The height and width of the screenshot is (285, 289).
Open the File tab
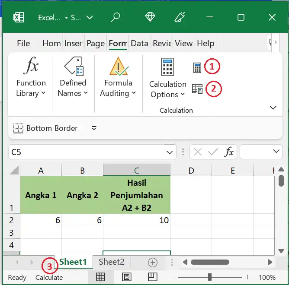(x=23, y=44)
